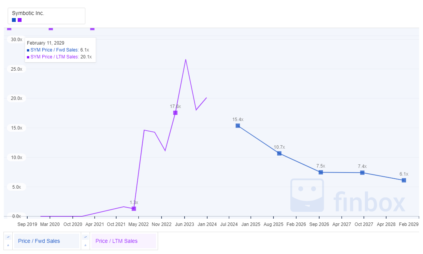Select the bar chart icon beside Price / LTM Sales
Image resolution: width=423 pixels, height=254 pixels.
(x=85, y=245)
